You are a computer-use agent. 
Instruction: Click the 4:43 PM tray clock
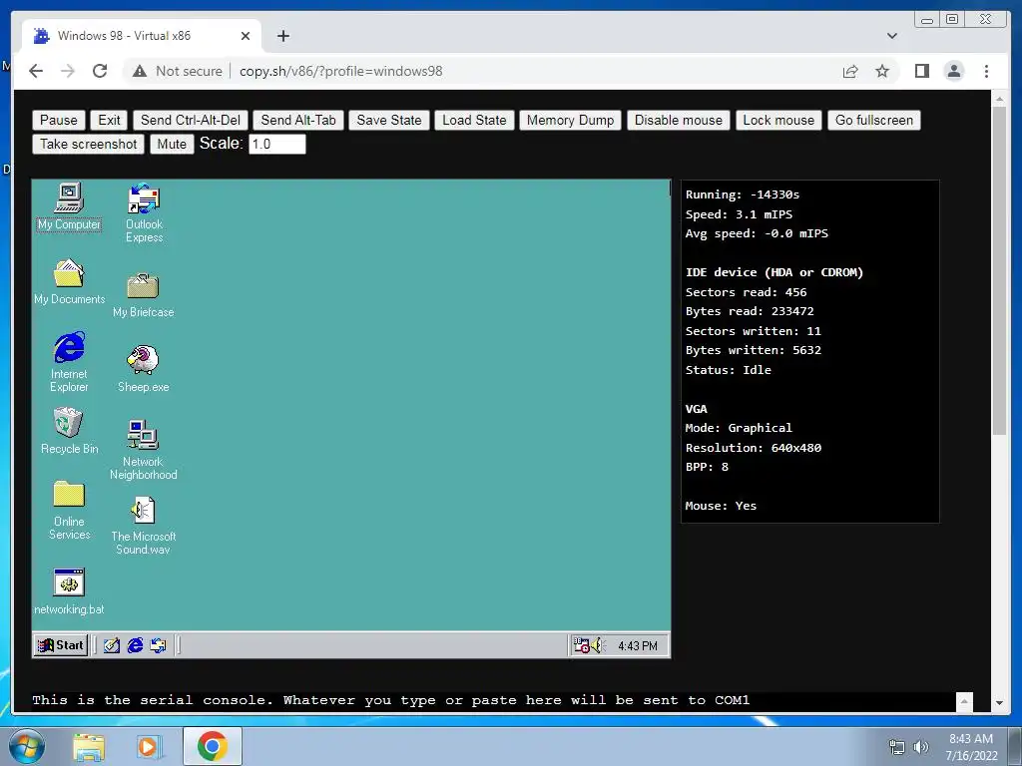tap(638, 646)
